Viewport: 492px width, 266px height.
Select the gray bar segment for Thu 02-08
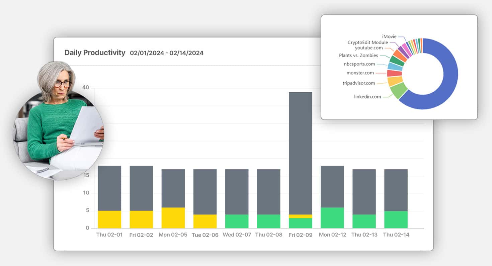coord(268,192)
